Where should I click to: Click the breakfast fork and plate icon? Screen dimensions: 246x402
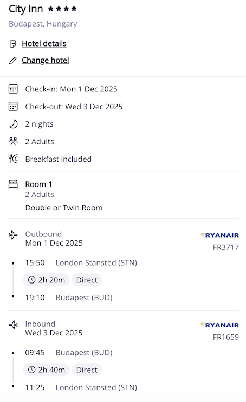click(x=13, y=159)
